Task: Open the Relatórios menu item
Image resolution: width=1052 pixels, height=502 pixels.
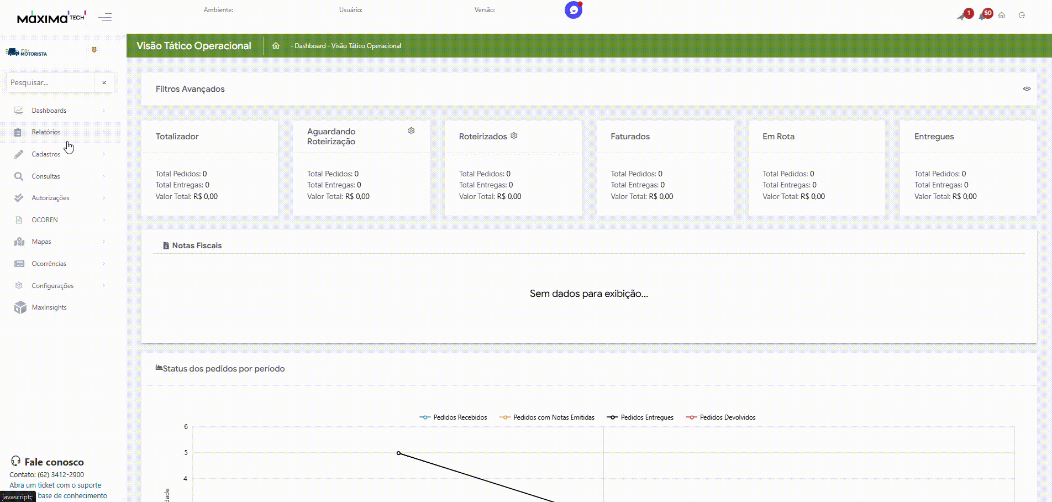Action: click(46, 132)
